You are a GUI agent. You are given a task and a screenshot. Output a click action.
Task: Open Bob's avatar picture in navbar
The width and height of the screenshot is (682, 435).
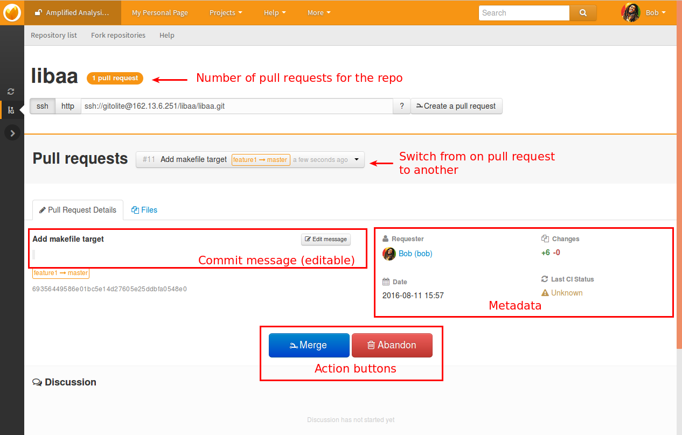(631, 12)
